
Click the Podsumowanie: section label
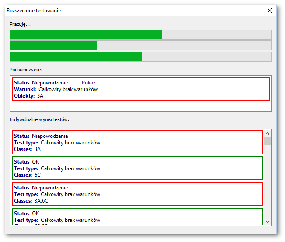26,69
